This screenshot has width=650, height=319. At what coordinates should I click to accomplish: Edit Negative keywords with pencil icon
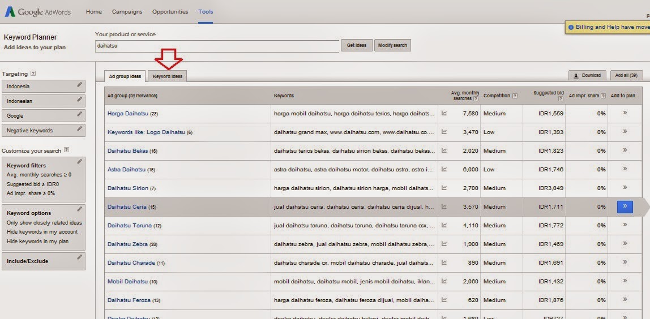pos(80,128)
